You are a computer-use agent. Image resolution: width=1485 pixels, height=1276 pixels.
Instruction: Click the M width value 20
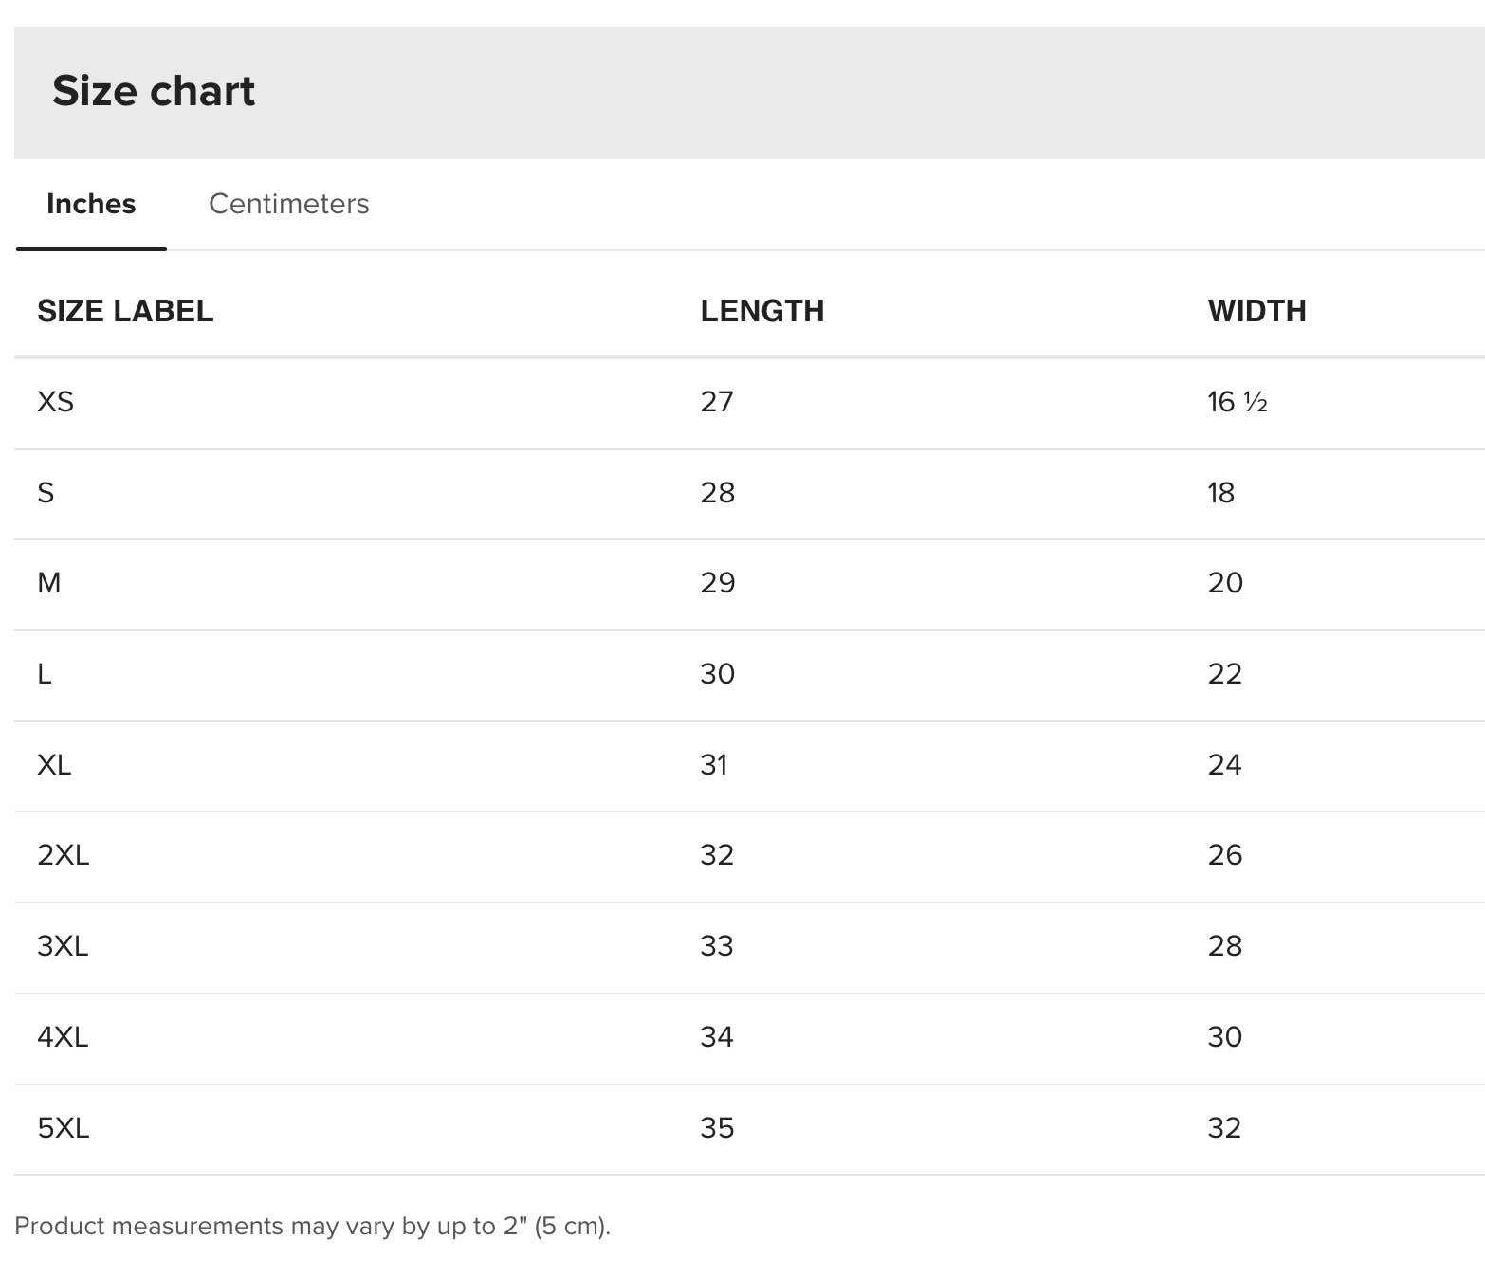1225,583
